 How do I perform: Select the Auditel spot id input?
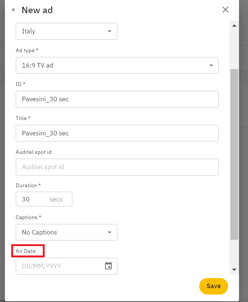pyautogui.click(x=117, y=167)
